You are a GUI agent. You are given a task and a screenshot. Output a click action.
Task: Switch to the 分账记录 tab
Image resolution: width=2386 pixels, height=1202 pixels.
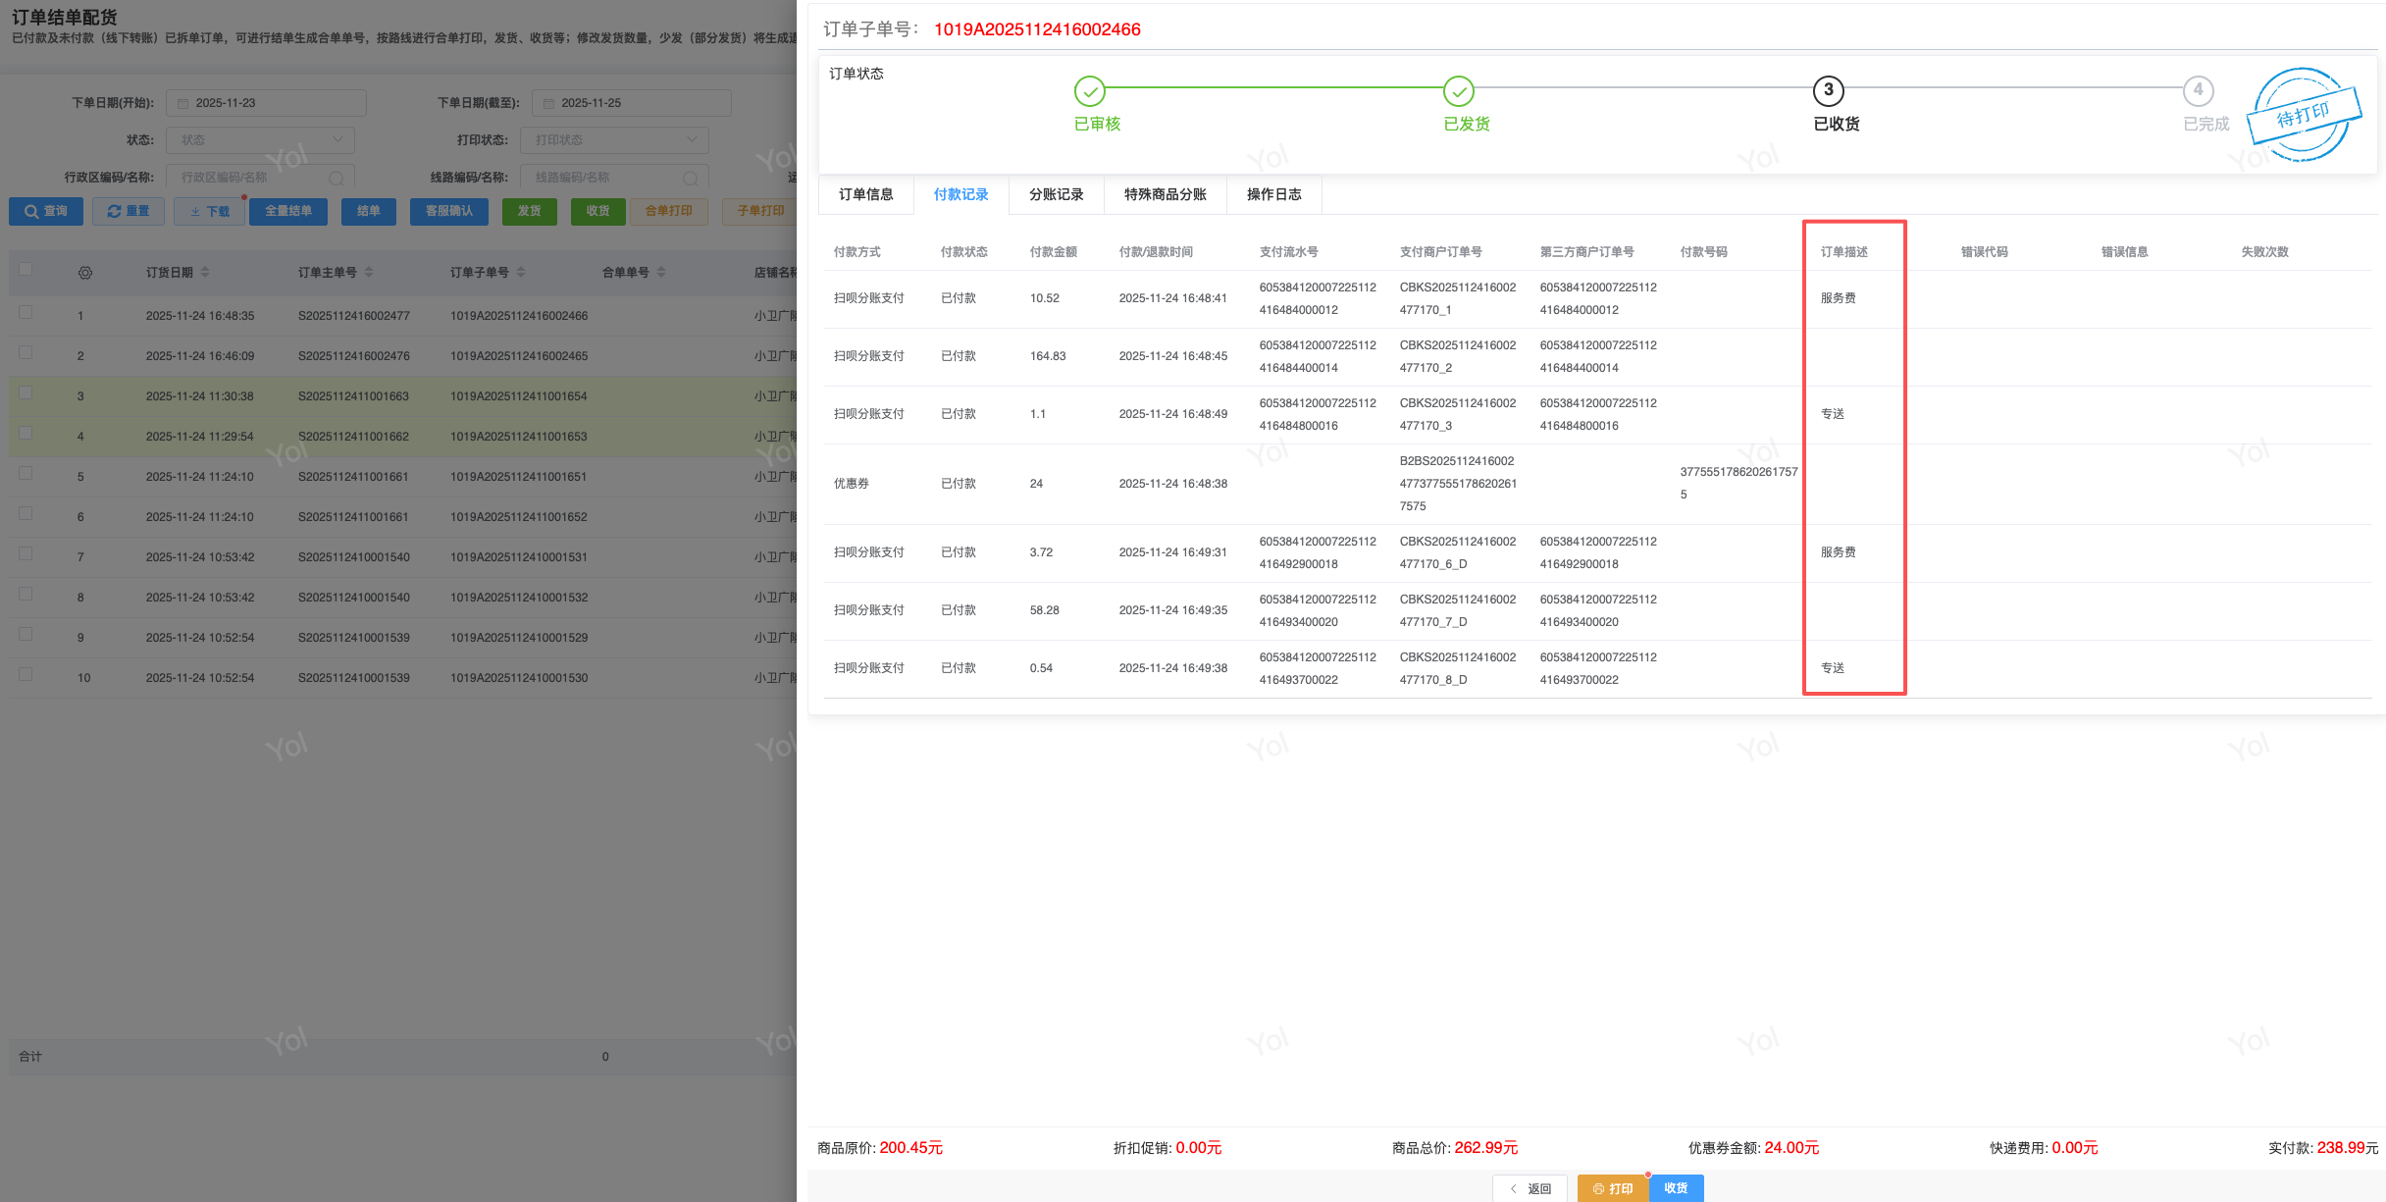tap(1056, 194)
